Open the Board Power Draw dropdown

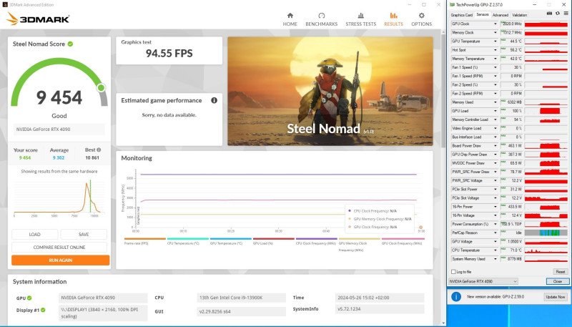coord(495,146)
